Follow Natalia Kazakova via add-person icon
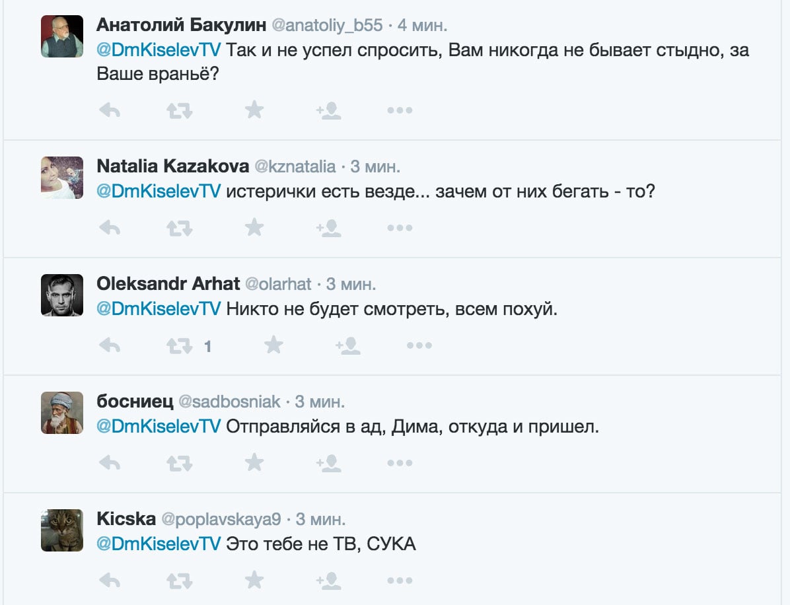This screenshot has height=605, width=790. point(328,228)
